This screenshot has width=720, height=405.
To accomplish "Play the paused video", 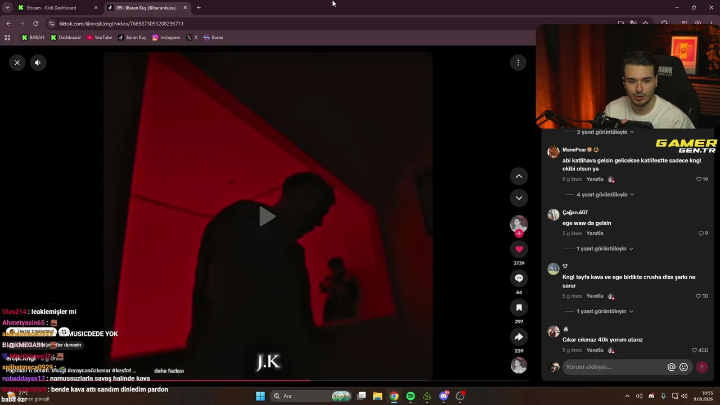I will tap(267, 216).
